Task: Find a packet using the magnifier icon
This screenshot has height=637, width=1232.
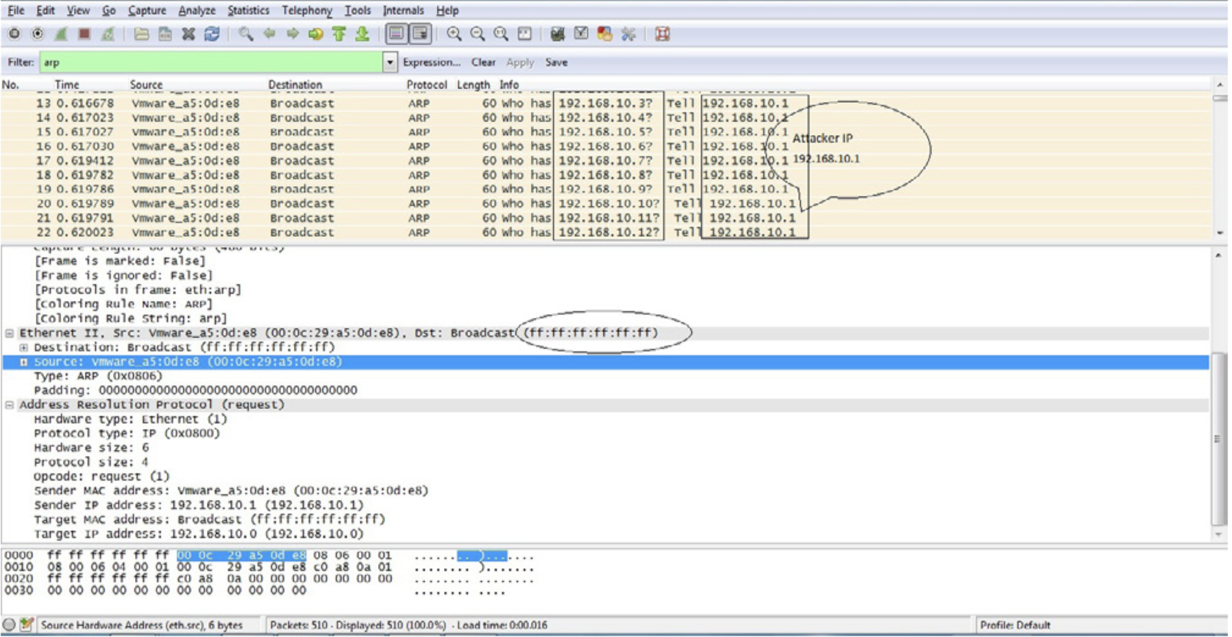Action: tap(246, 34)
